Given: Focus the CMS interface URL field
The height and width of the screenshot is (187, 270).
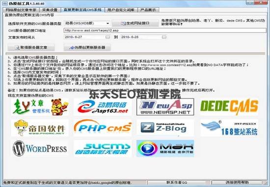Looking at the screenshot, I should [165, 31].
